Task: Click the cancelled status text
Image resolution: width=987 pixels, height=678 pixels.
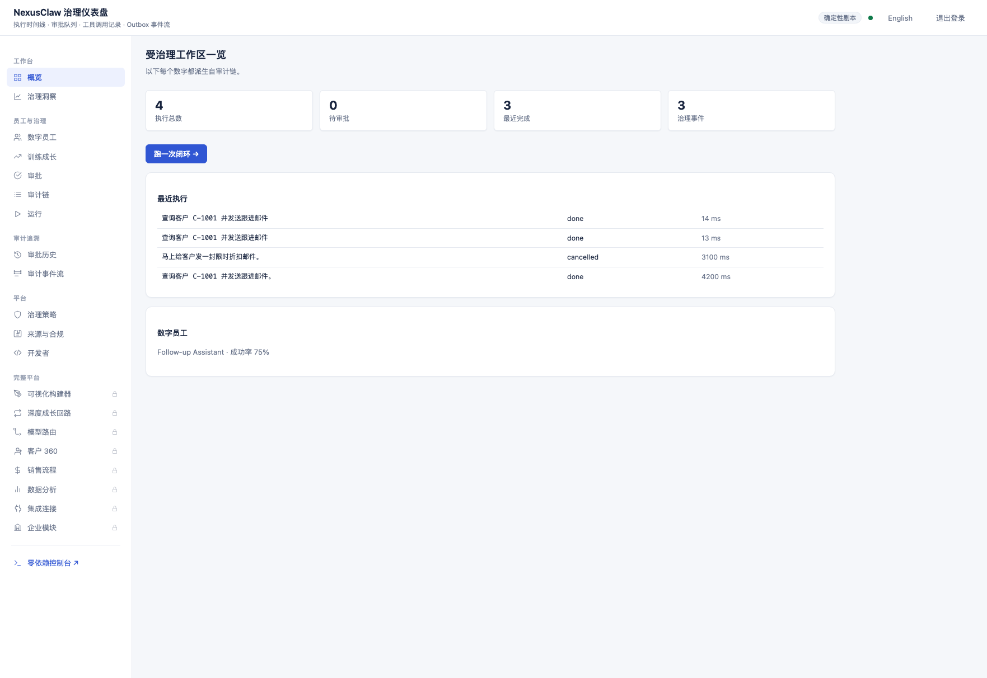Action: tap(583, 257)
